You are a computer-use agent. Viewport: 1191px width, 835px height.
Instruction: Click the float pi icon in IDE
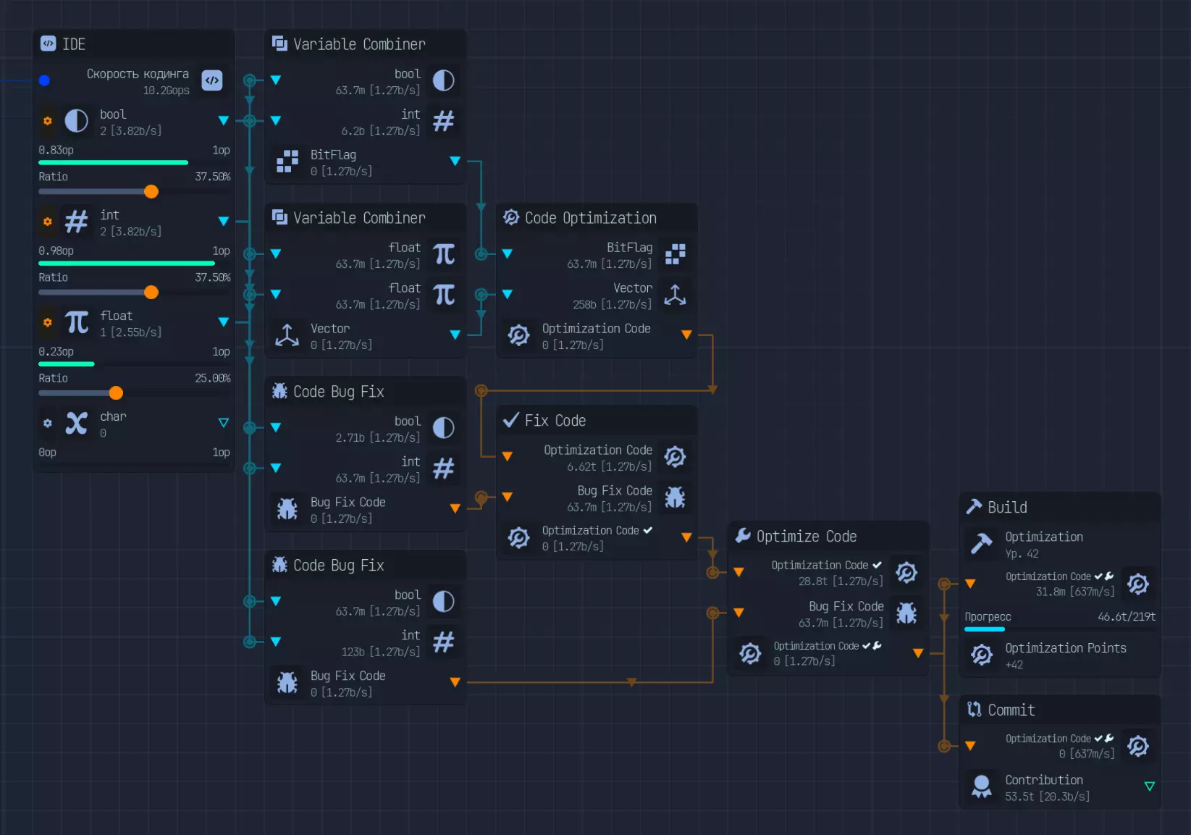[76, 322]
